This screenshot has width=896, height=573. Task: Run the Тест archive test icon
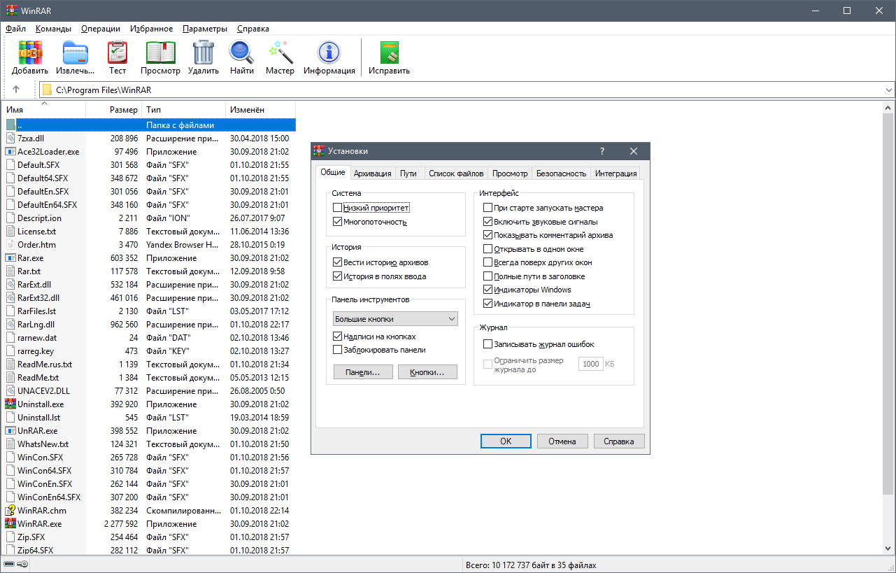pos(118,52)
